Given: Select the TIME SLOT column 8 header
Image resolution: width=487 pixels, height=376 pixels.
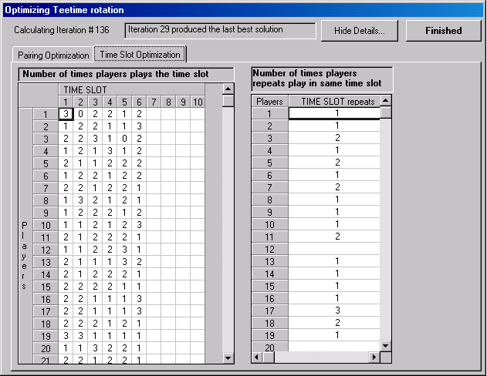Looking at the screenshot, I should [x=168, y=102].
